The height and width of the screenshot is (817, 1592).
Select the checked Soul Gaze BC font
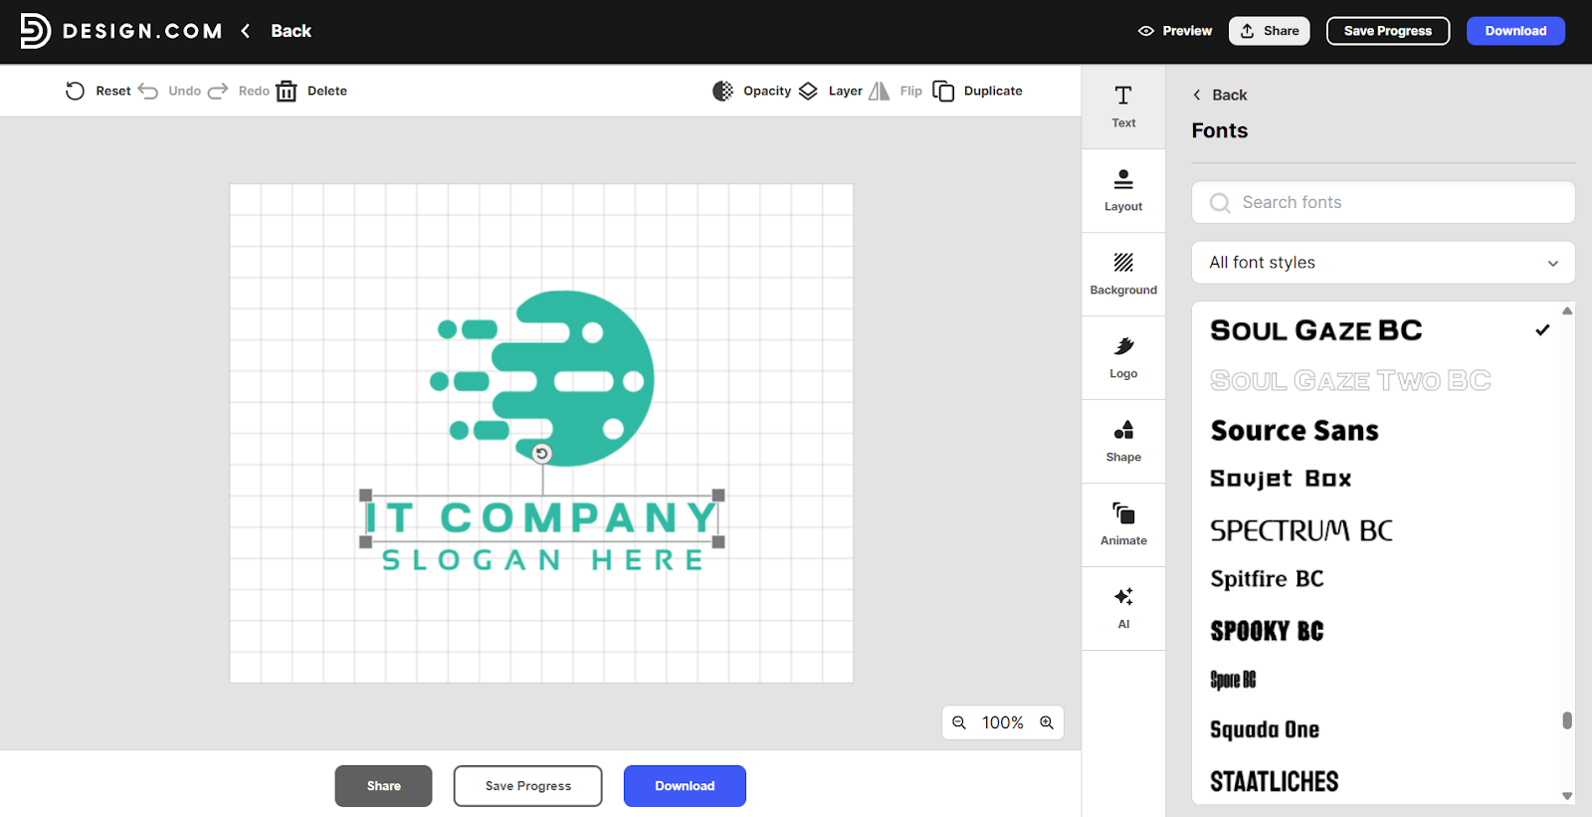(x=1315, y=330)
